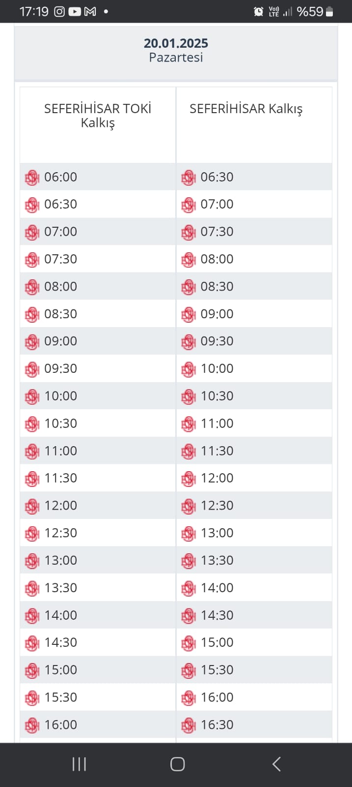This screenshot has width=352, height=787.
Task: Select the 09:00 TOKİ departure time
Action: coord(61,341)
